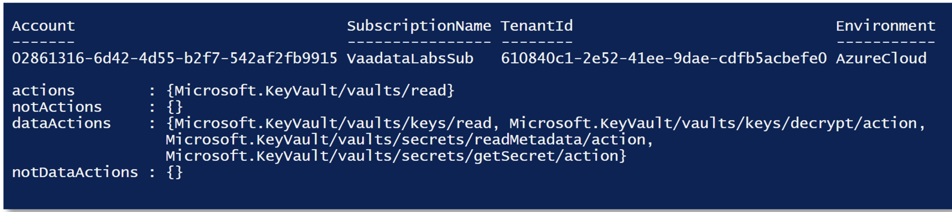
Task: Click the TenantId column header
Action: point(536,26)
